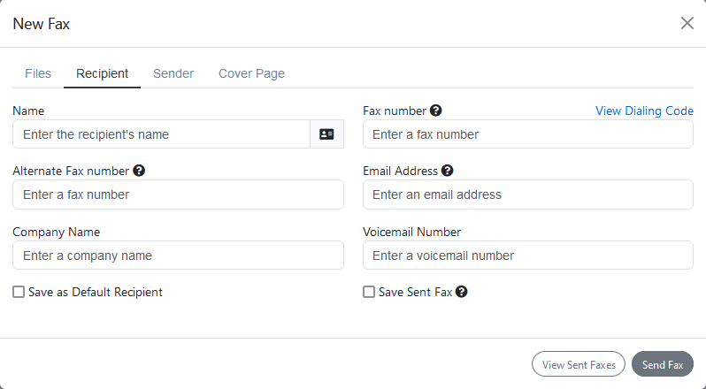Image resolution: width=706 pixels, height=389 pixels.
Task: Tick Save as Default Recipient checkbox
Action: pyautogui.click(x=19, y=292)
